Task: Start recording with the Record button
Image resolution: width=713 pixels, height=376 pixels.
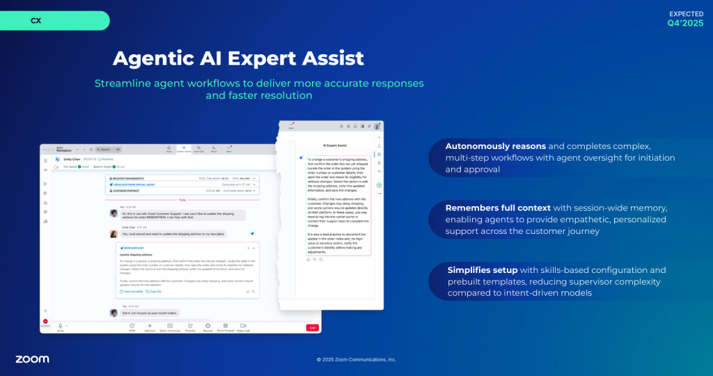Action: coord(207,327)
